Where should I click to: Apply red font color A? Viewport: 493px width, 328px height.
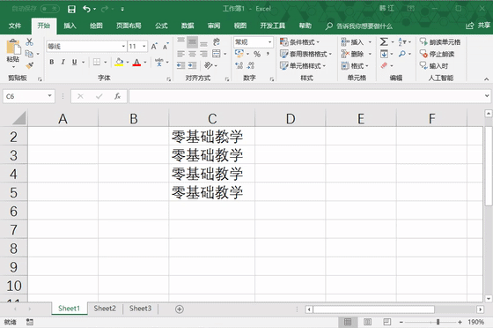136,62
